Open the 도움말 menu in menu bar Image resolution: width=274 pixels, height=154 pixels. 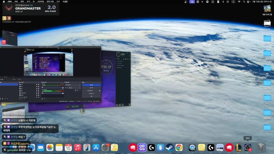(65, 2)
